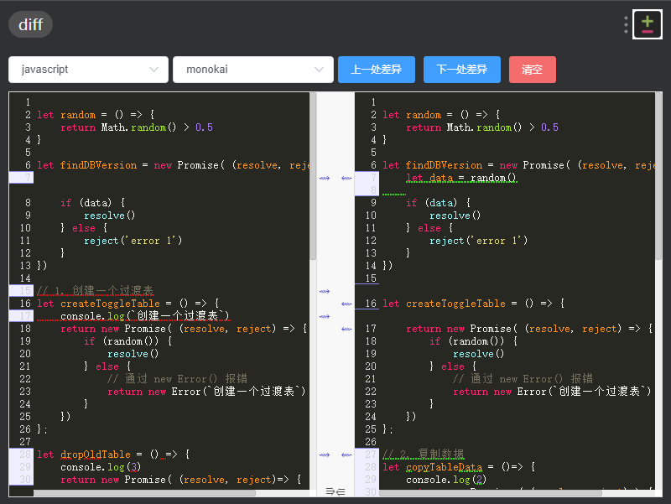
Task: Push left line 7 change to the right
Action: [325, 178]
